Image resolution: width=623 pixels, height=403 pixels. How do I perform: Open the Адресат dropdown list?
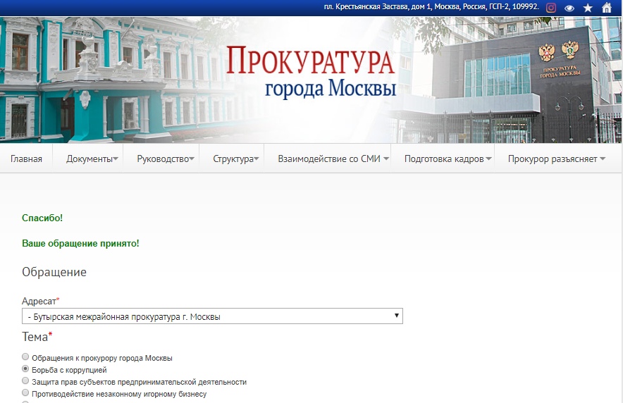click(x=212, y=316)
